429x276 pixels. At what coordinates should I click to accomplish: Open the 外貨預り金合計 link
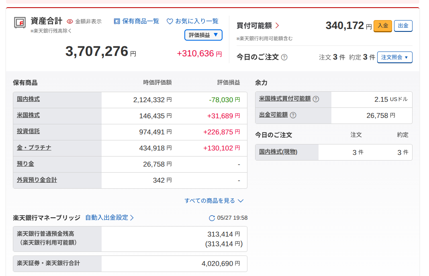37,180
